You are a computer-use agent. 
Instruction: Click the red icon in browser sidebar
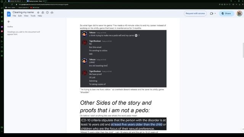[x=2, y=31]
